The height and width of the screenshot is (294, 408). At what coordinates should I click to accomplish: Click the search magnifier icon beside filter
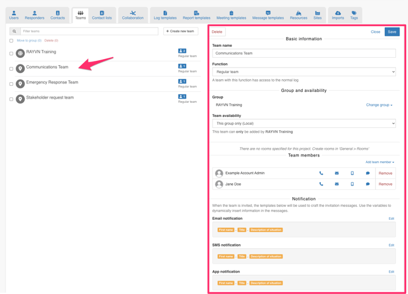coord(15,31)
